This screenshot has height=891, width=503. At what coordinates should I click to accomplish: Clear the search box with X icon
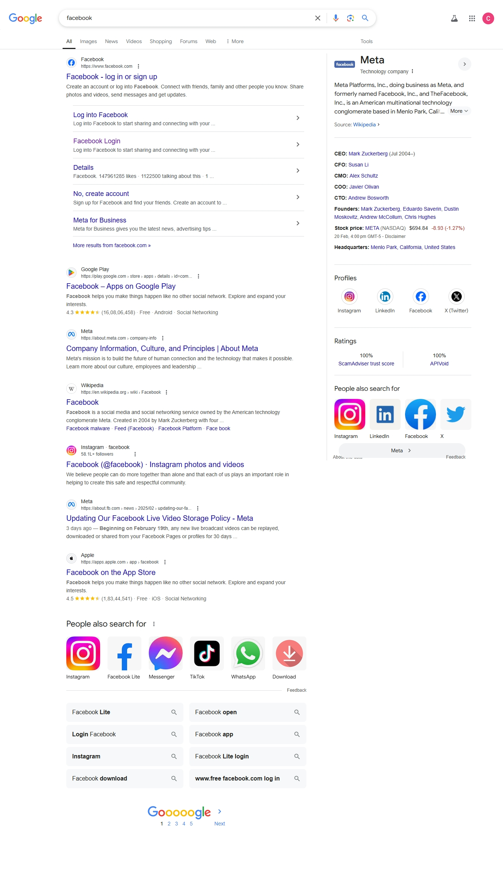318,18
